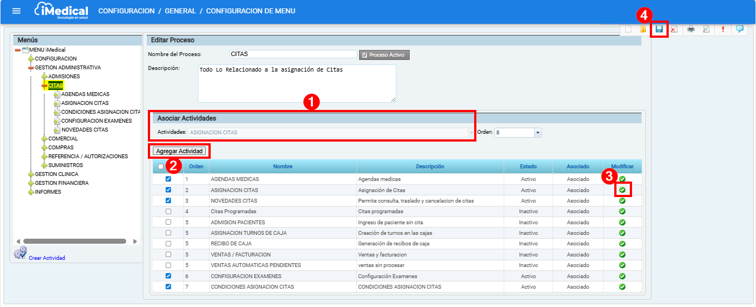Click the Agregar Actividad button

[x=180, y=151]
